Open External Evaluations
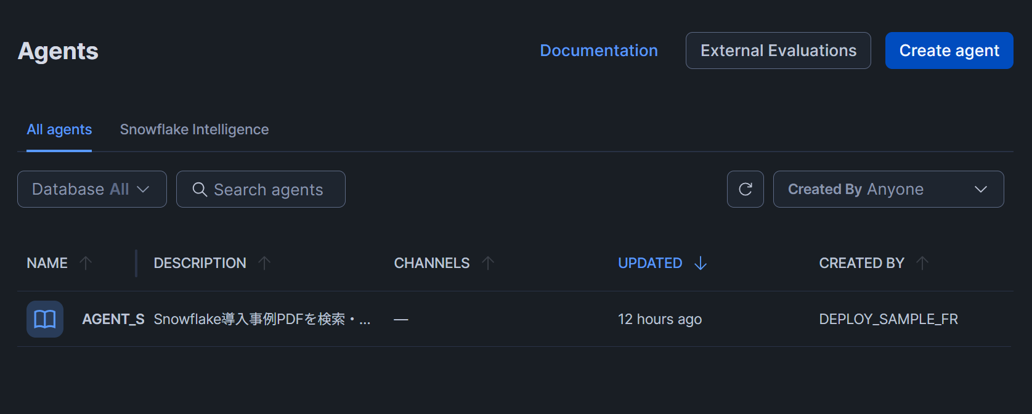 click(778, 51)
